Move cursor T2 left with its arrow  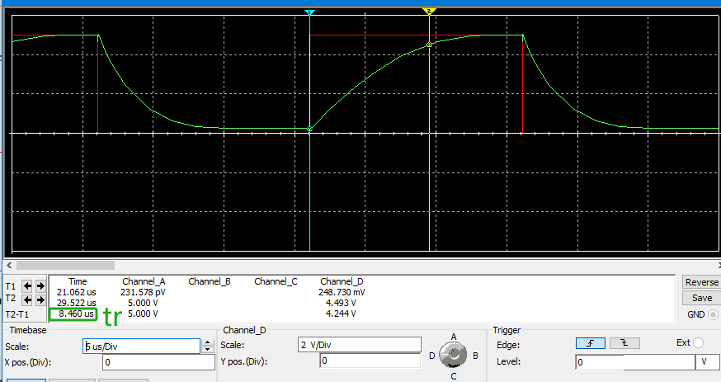pos(27,299)
